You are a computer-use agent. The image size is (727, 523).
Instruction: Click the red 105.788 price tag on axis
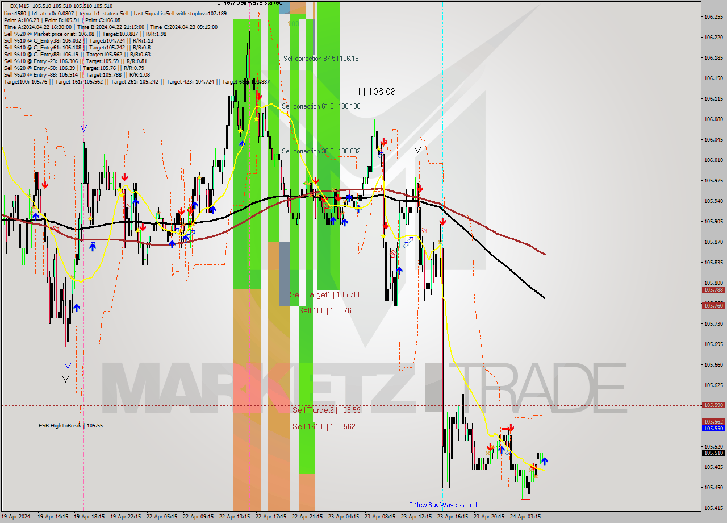pos(713,290)
